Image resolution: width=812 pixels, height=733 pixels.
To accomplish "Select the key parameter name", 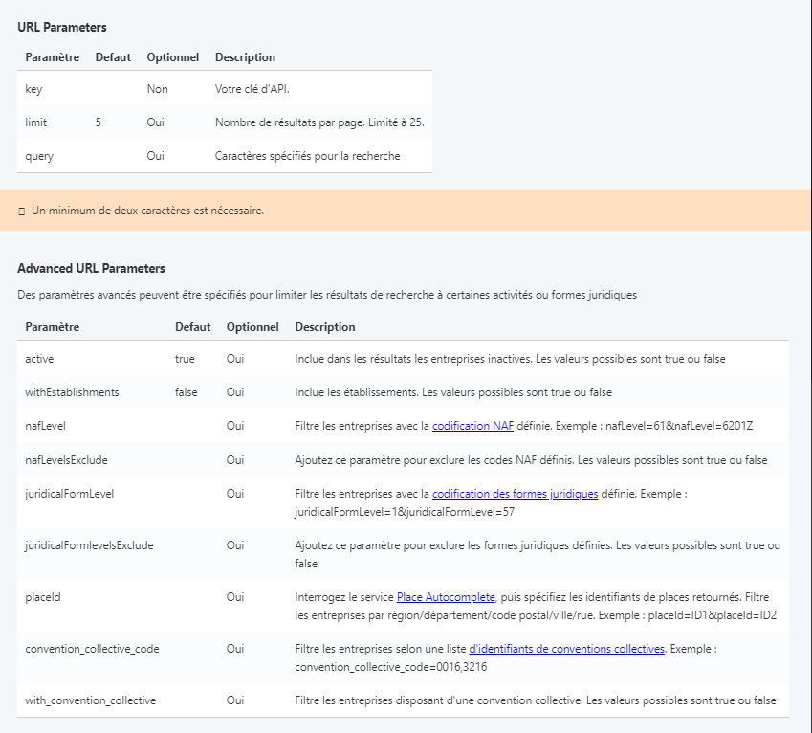I will tap(33, 89).
